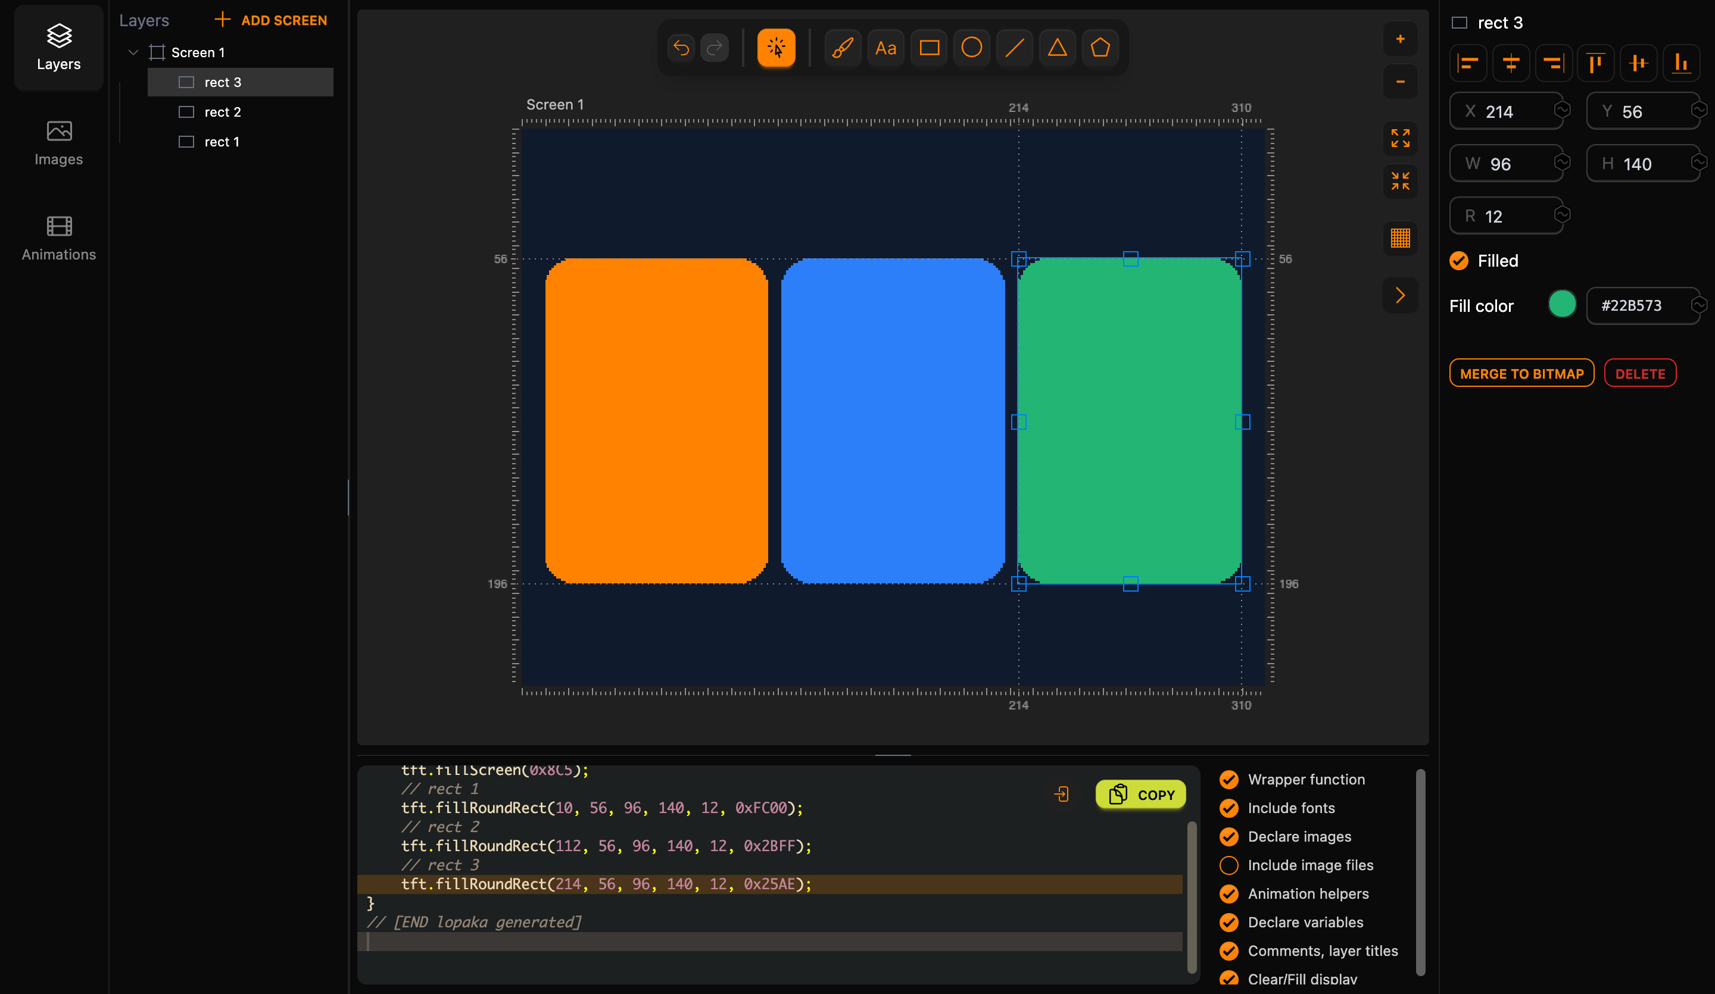Click the right chevron panel arrow
This screenshot has width=1715, height=994.
1400,295
